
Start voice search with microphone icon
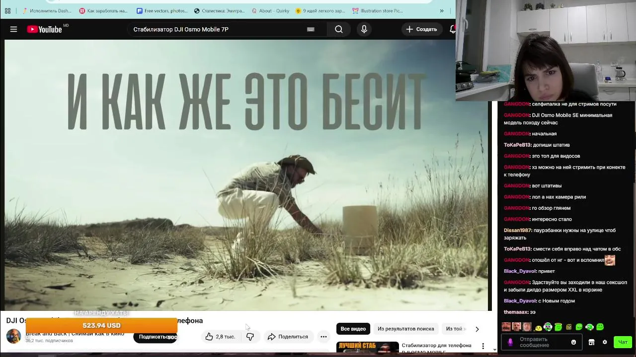364,29
